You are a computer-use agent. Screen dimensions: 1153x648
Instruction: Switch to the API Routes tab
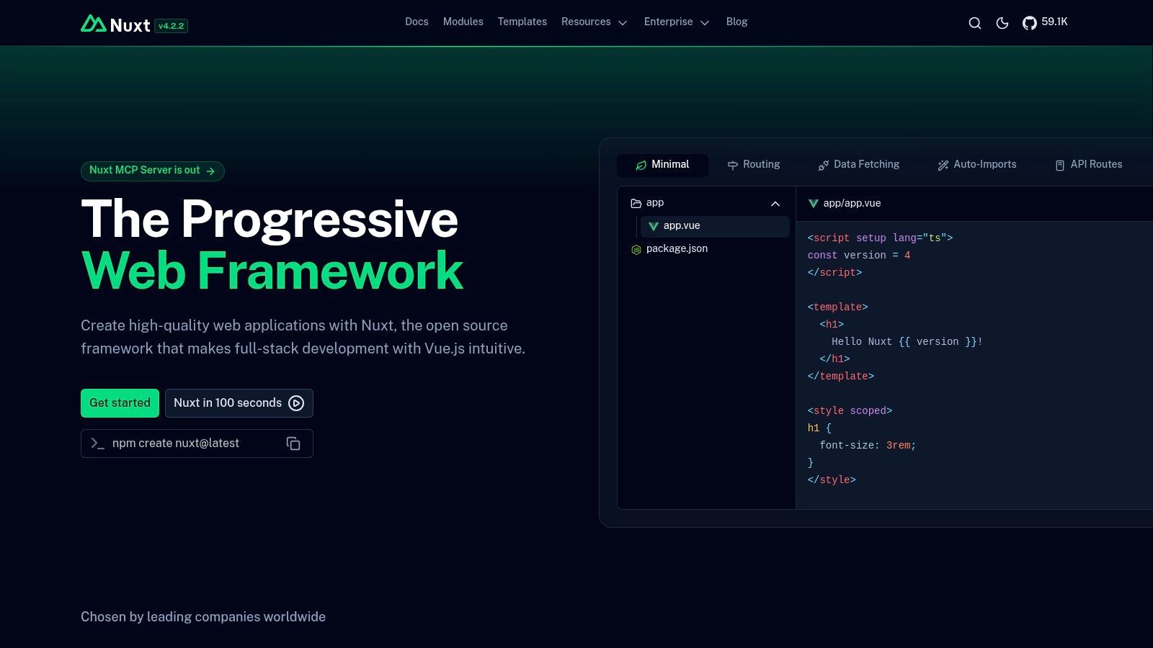(x=1089, y=165)
